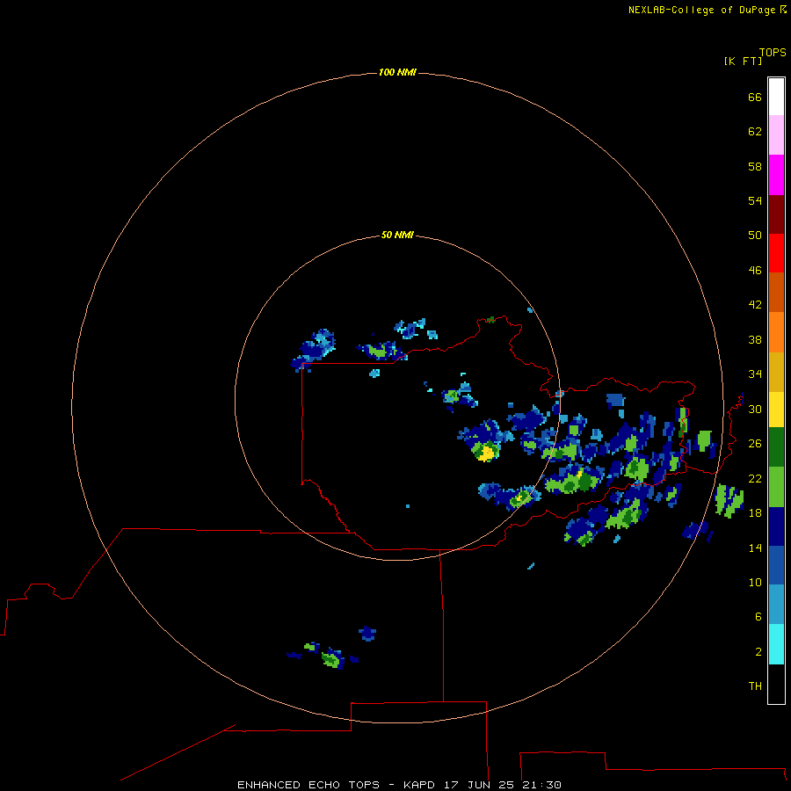
Task: Click legend value 2
Action: pyautogui.click(x=758, y=651)
